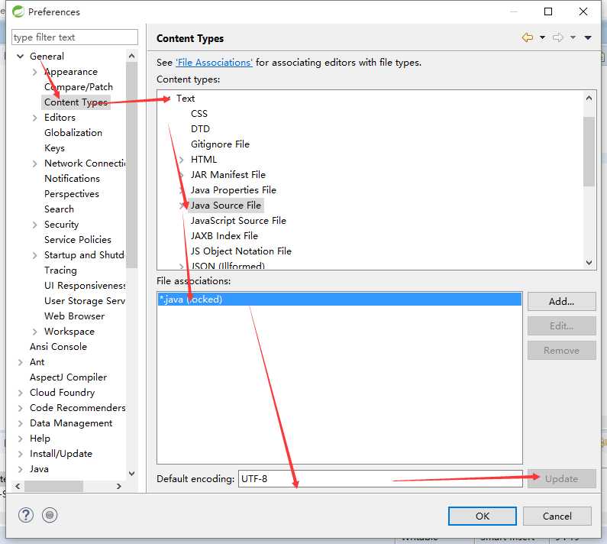Image resolution: width=607 pixels, height=544 pixels.
Task: Click the Spring leaf Preferences window icon
Action: [x=18, y=11]
